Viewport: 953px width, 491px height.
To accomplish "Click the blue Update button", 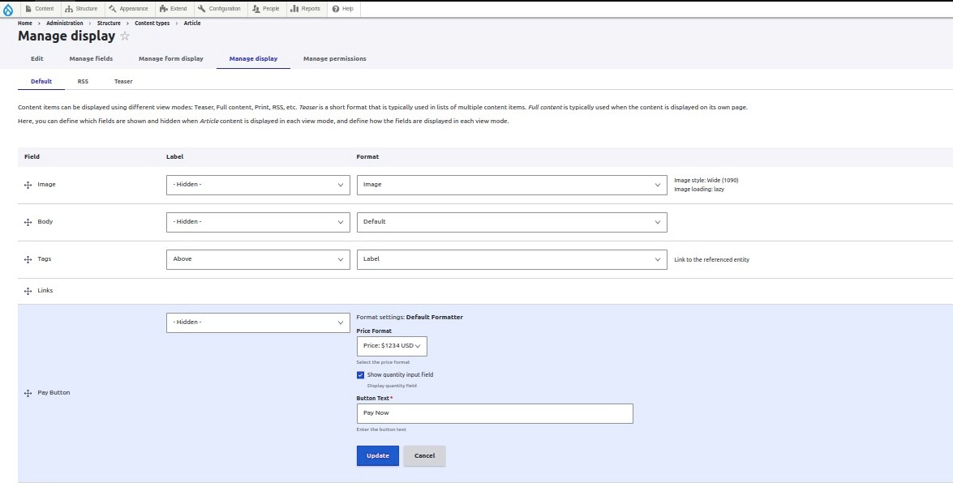I will [x=378, y=455].
